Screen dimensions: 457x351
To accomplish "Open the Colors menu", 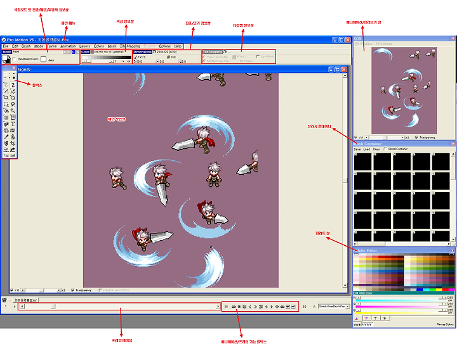I will tap(98, 46).
